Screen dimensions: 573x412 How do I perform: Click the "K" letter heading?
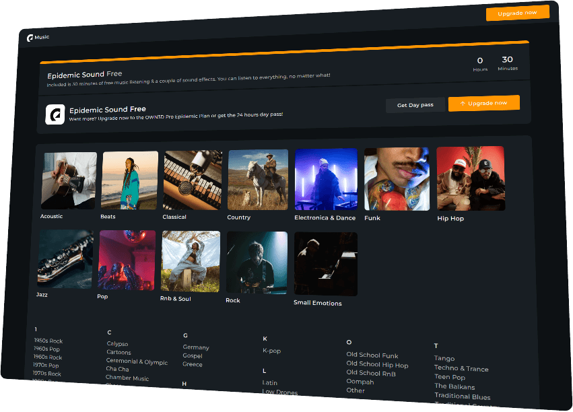(x=265, y=339)
